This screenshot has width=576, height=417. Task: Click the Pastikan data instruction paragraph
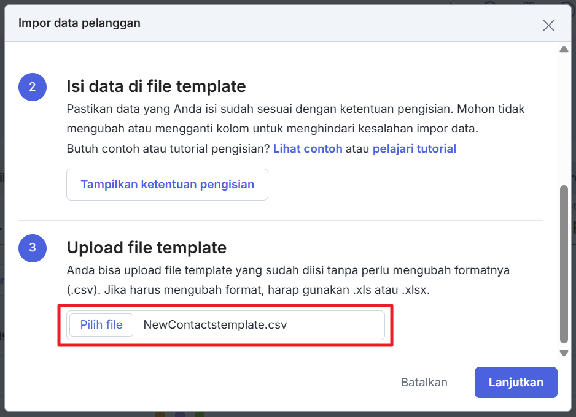(x=295, y=119)
